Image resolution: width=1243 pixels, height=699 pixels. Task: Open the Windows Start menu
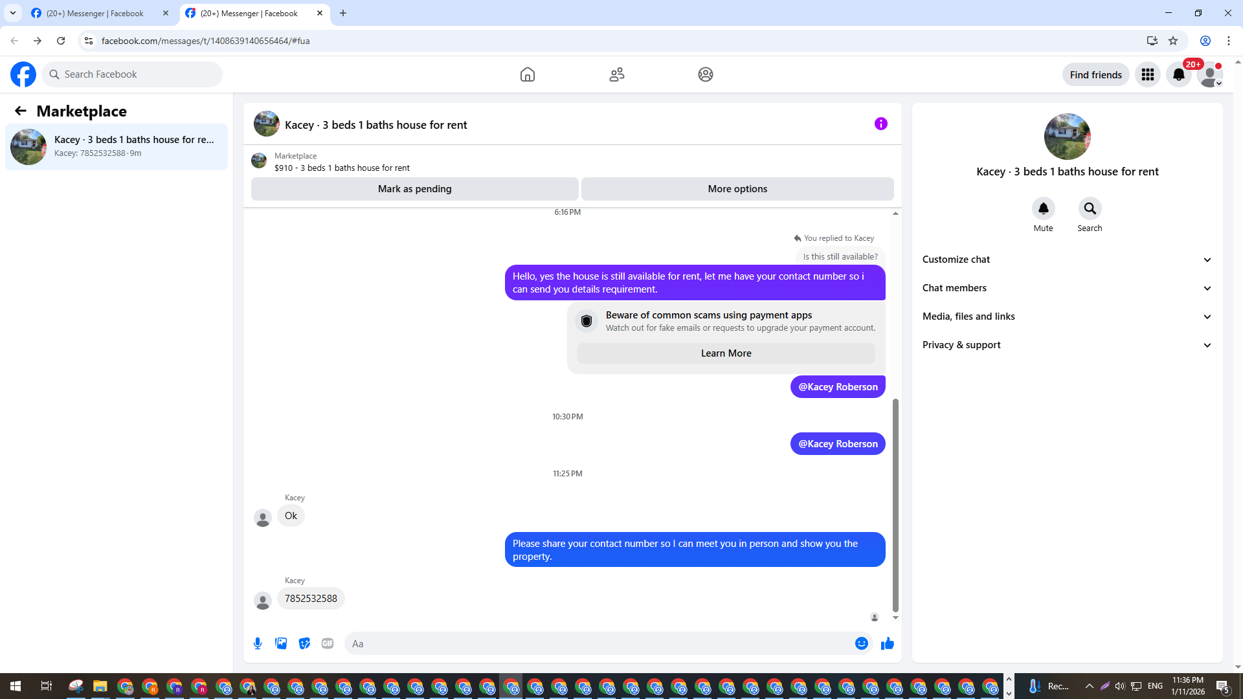tap(16, 686)
